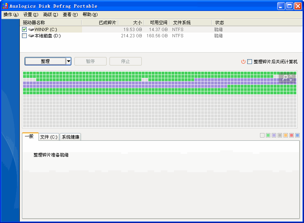Click the green legend color swatch
Image resolution: width=304 pixels, height=223 pixels.
[268, 135]
